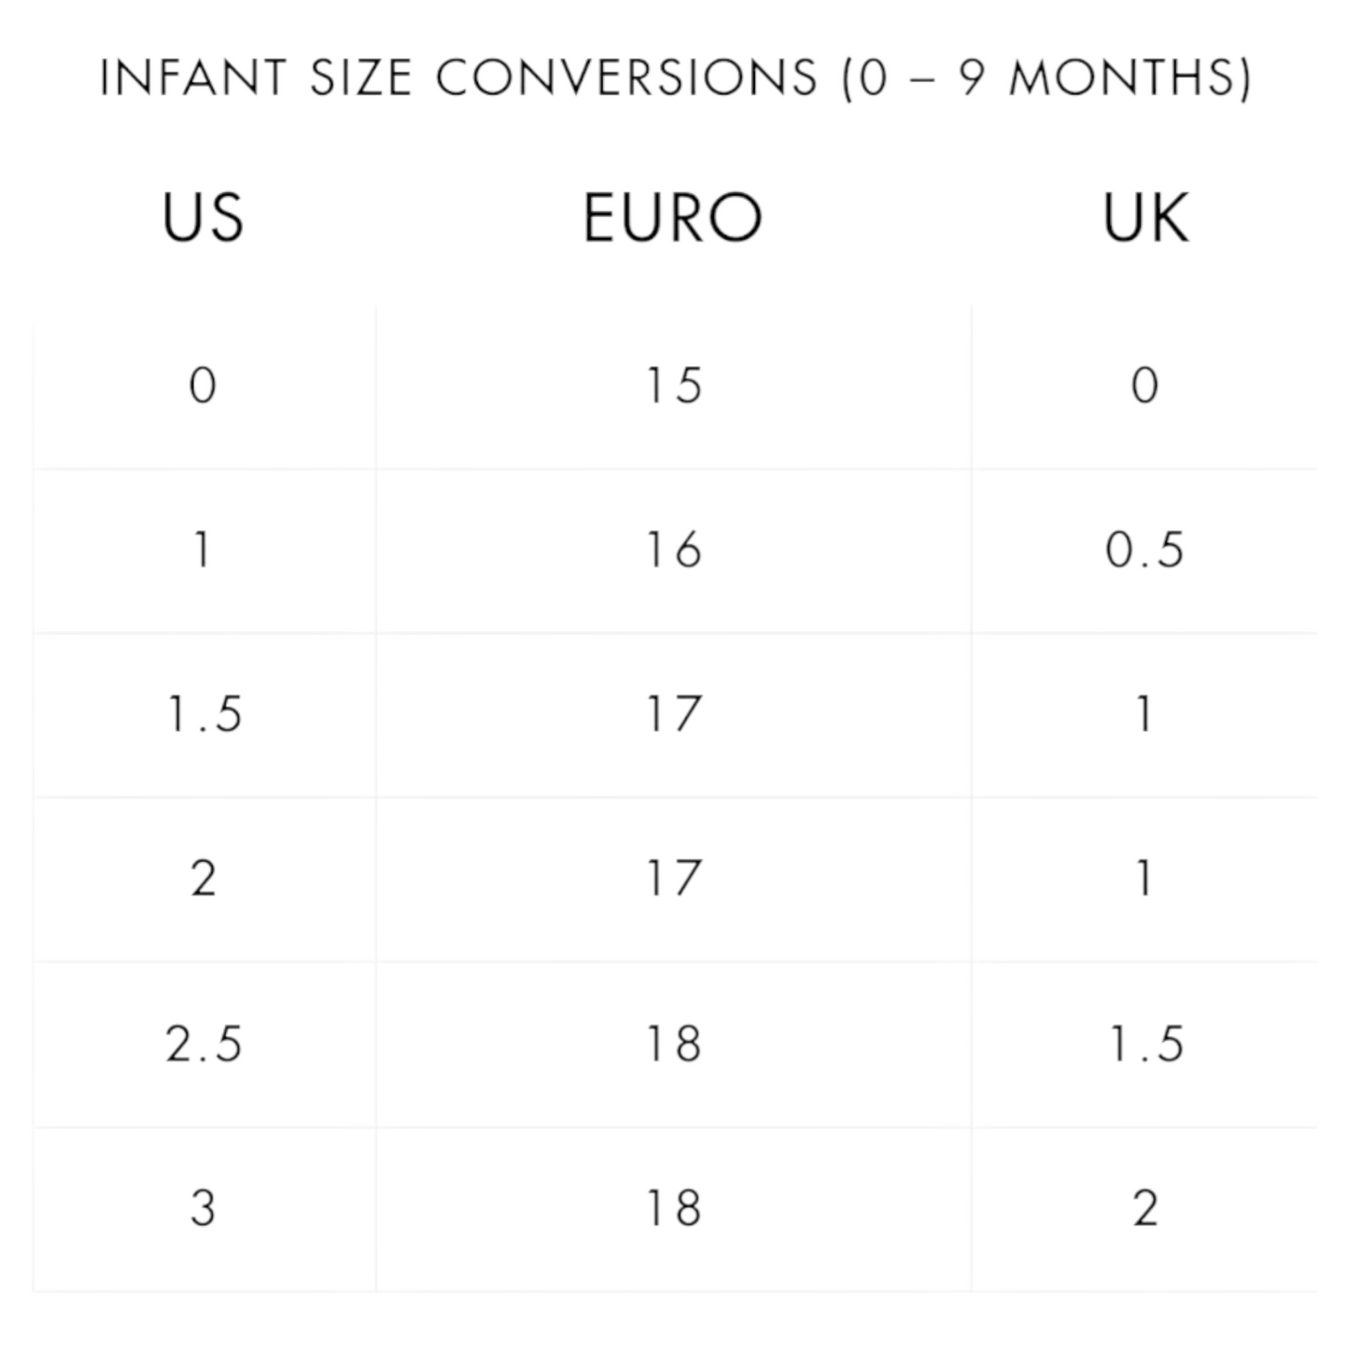This screenshot has height=1349, width=1349.
Task: Click the US size 0 cell
Action: (203, 386)
